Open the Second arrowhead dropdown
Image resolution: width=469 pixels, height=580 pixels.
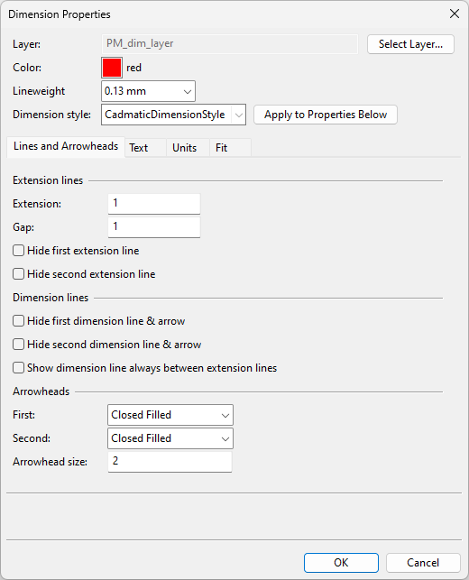click(170, 438)
